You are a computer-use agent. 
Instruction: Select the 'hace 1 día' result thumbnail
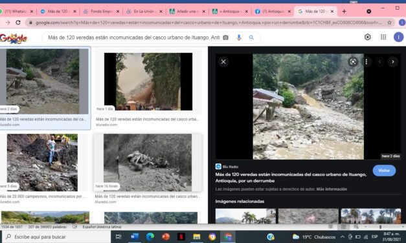click(x=148, y=81)
